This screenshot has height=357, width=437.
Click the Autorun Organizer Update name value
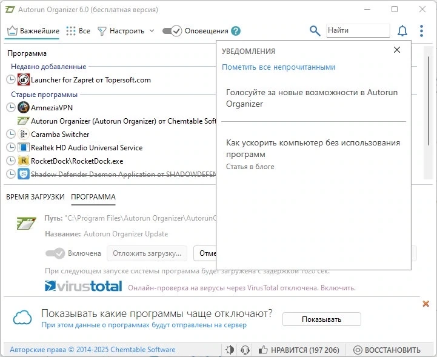(x=125, y=234)
